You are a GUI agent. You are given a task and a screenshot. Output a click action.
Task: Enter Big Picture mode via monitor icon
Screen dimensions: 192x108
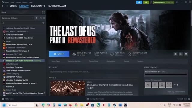pos(177,2)
